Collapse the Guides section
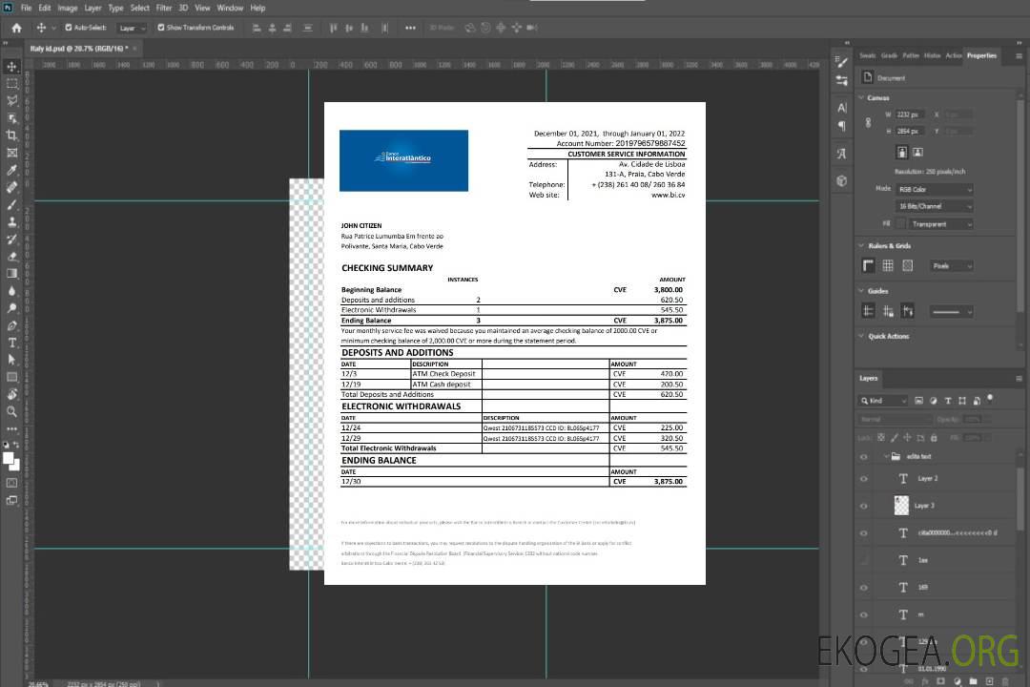Image resolution: width=1030 pixels, height=687 pixels. pyautogui.click(x=861, y=291)
